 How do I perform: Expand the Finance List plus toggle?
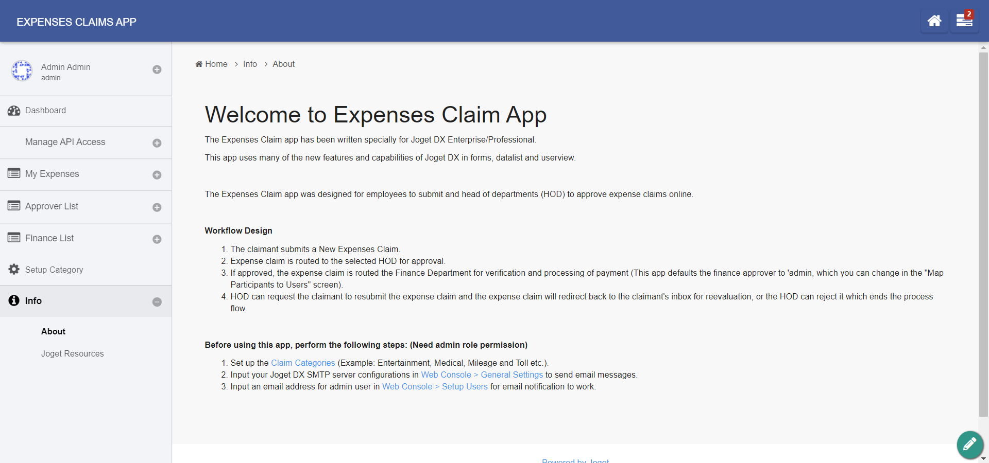[x=157, y=239]
